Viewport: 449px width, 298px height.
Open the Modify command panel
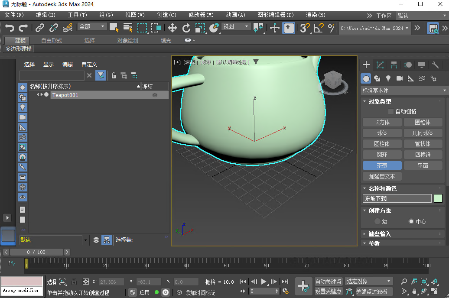[x=380, y=65]
